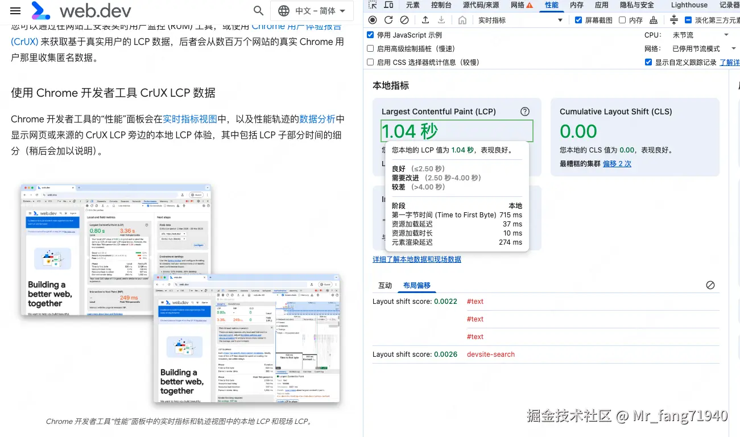Click the reload and record icon
This screenshot has width=740, height=437.
click(389, 19)
